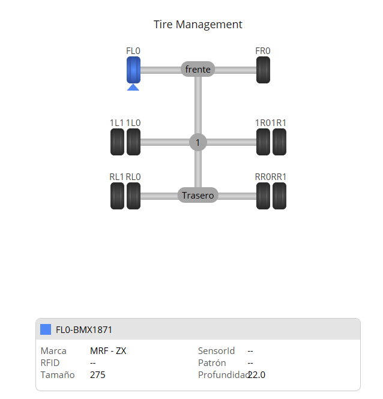Choose the RL1 rear outer left tire
This screenshot has width=383, height=399.
[x=117, y=196]
